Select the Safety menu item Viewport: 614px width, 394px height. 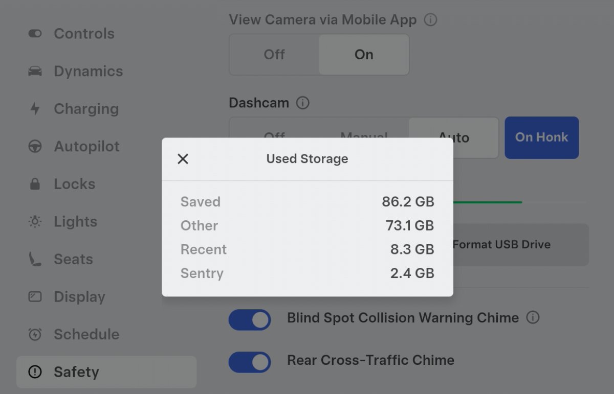(x=76, y=372)
